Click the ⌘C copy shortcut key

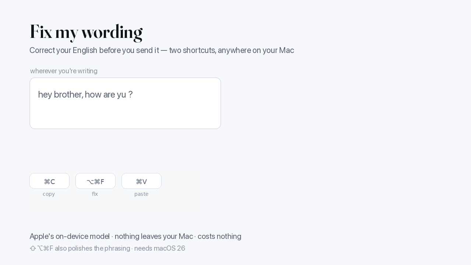point(49,181)
